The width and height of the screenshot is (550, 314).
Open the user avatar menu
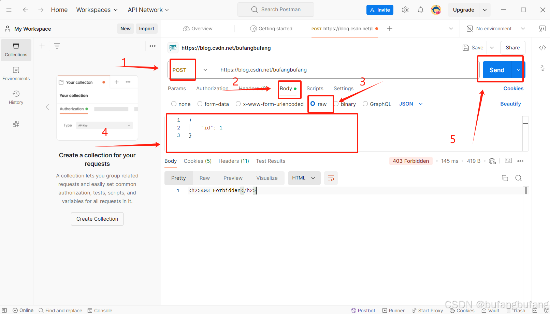[436, 10]
